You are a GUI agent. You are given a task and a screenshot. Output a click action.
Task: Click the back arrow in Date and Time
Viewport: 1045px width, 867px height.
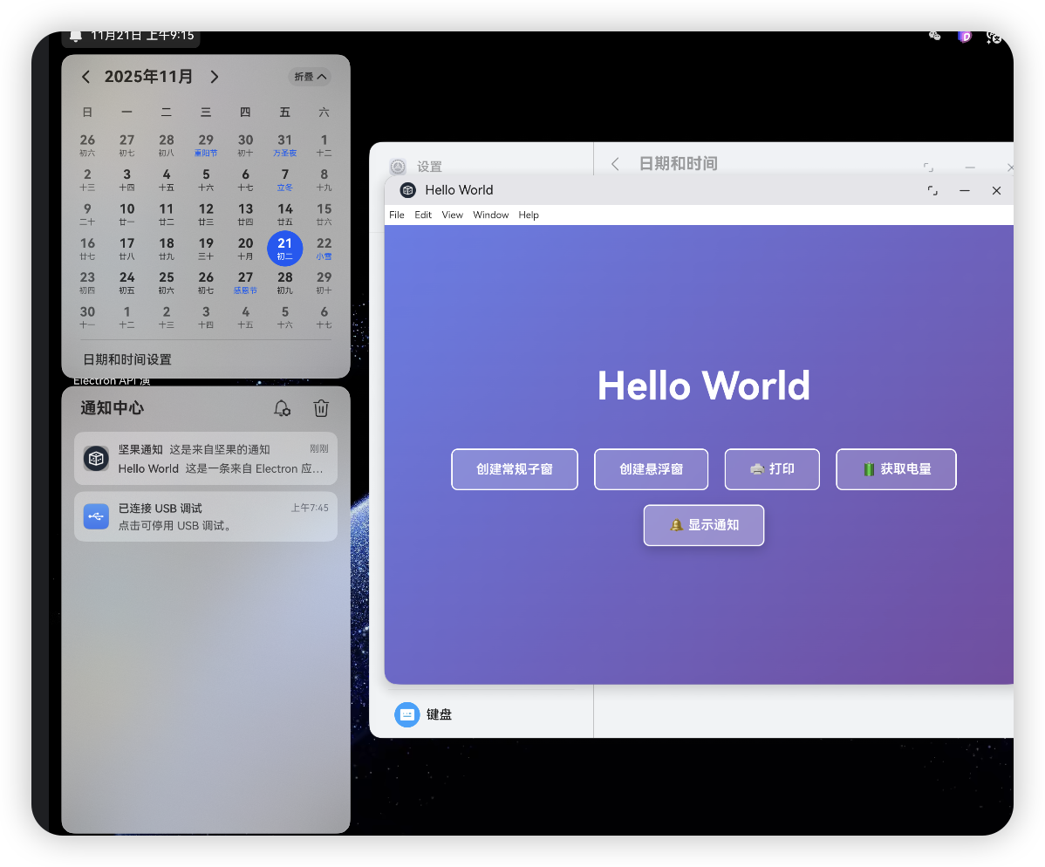(616, 164)
